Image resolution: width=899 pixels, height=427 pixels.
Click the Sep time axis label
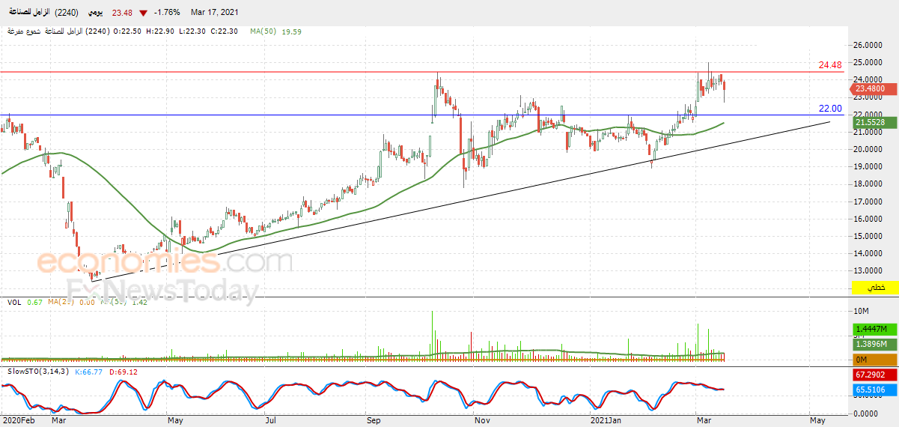[374, 421]
